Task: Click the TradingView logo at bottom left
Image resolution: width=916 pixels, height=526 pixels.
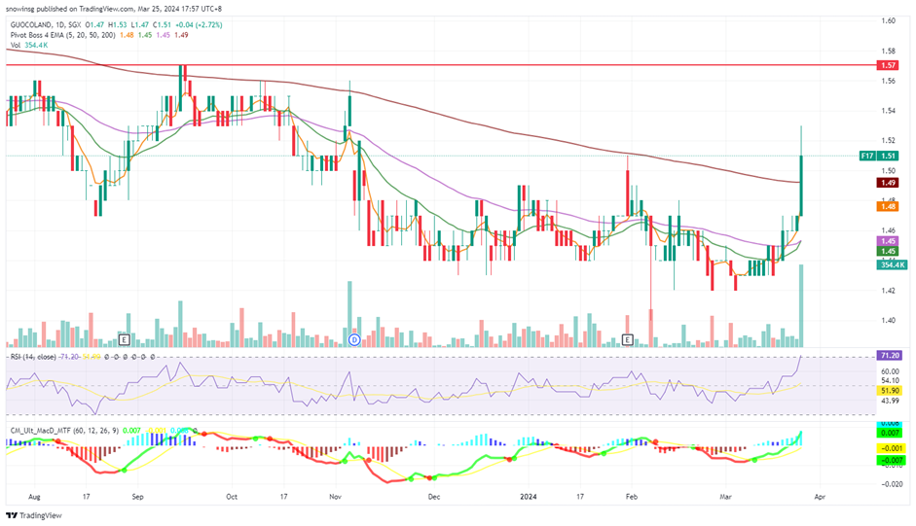Action: (34, 515)
